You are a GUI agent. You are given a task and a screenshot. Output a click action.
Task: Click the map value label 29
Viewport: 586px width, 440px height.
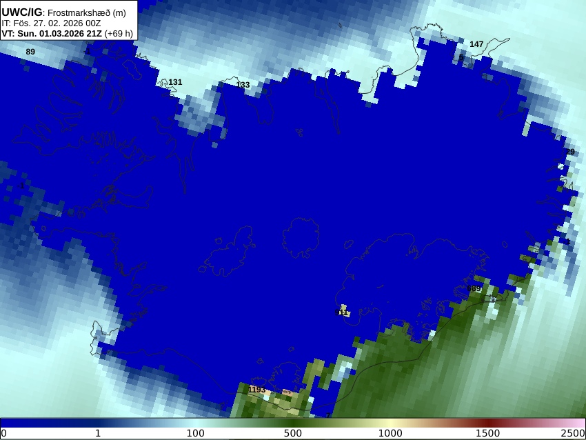pyautogui.click(x=570, y=152)
